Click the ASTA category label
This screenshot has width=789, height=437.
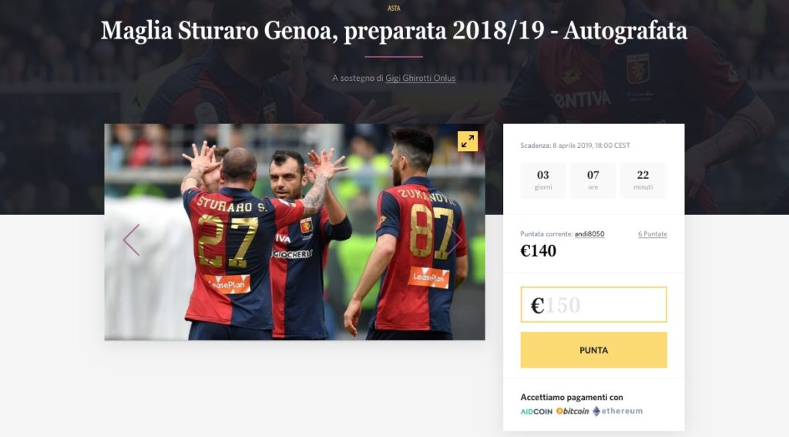coord(394,8)
